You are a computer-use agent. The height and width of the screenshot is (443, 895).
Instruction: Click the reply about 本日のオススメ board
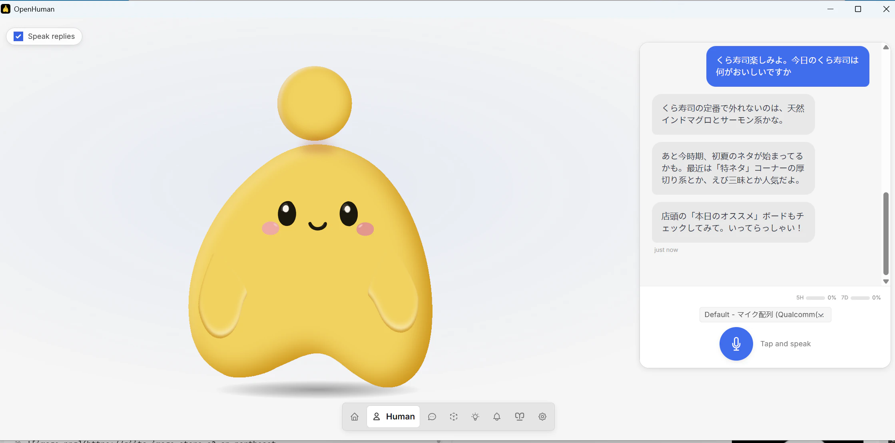click(733, 222)
